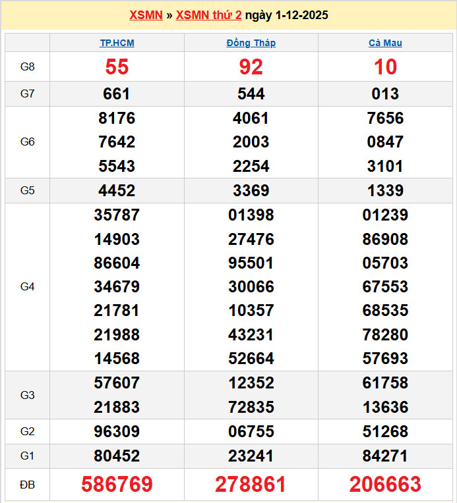The height and width of the screenshot is (503, 457).
Task: Click the ĐB row label
Action: click(x=27, y=485)
